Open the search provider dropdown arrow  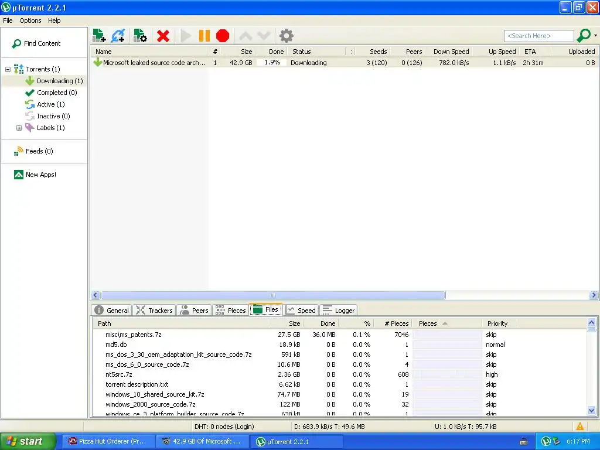point(595,36)
